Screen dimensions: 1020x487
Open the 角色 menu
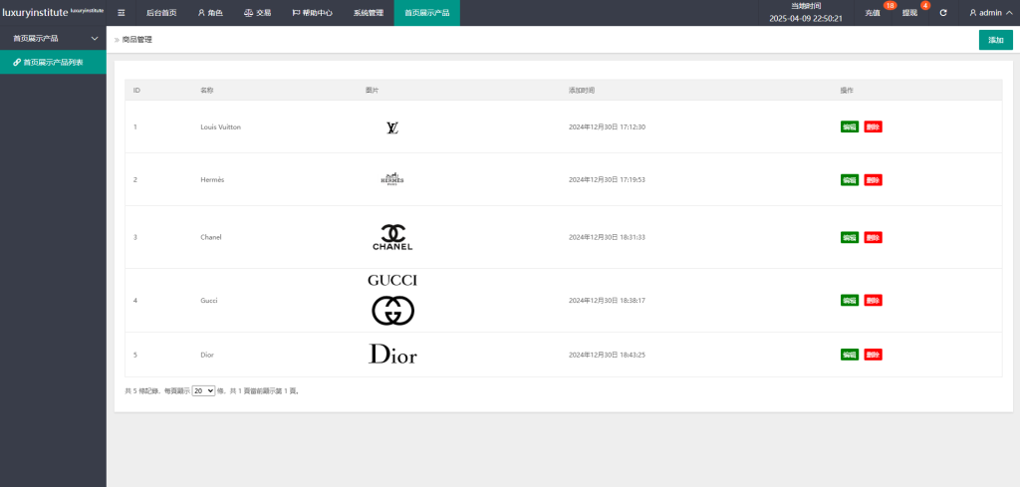(210, 12)
